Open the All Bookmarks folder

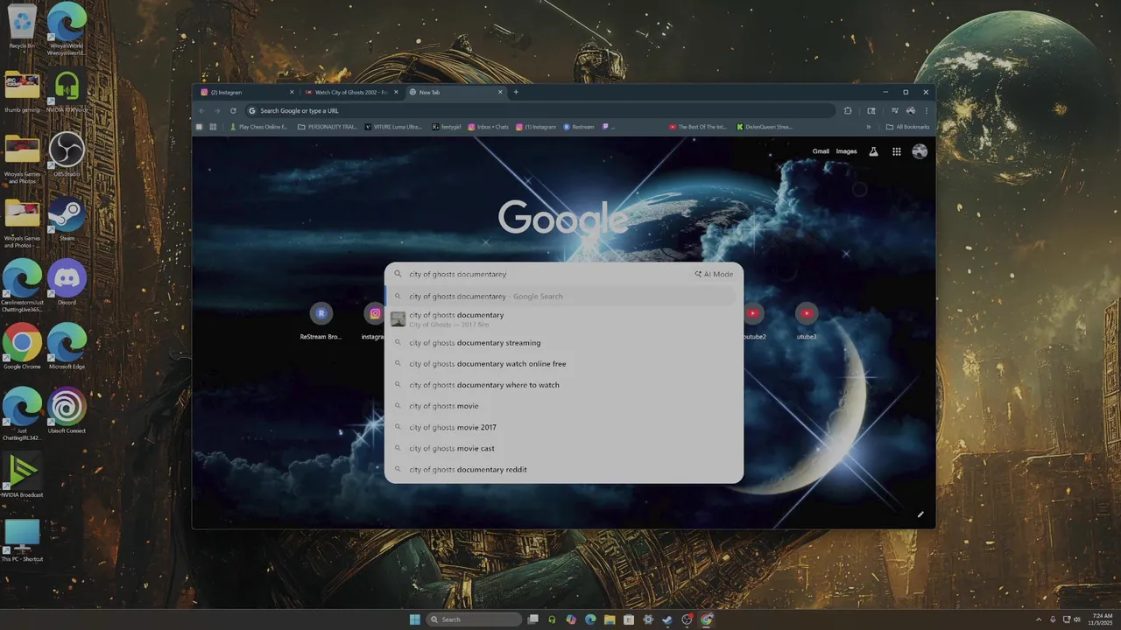pos(907,127)
